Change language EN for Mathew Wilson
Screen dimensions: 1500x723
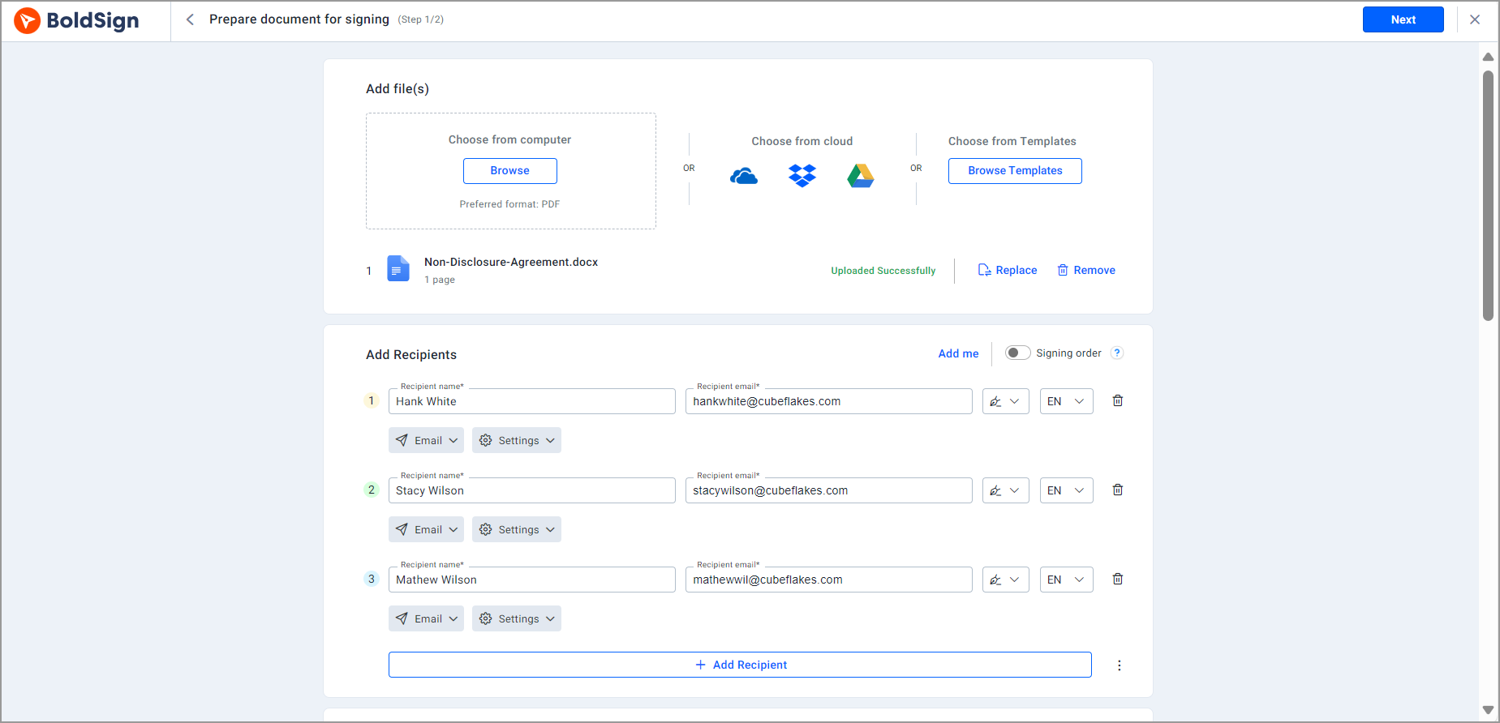1067,580
